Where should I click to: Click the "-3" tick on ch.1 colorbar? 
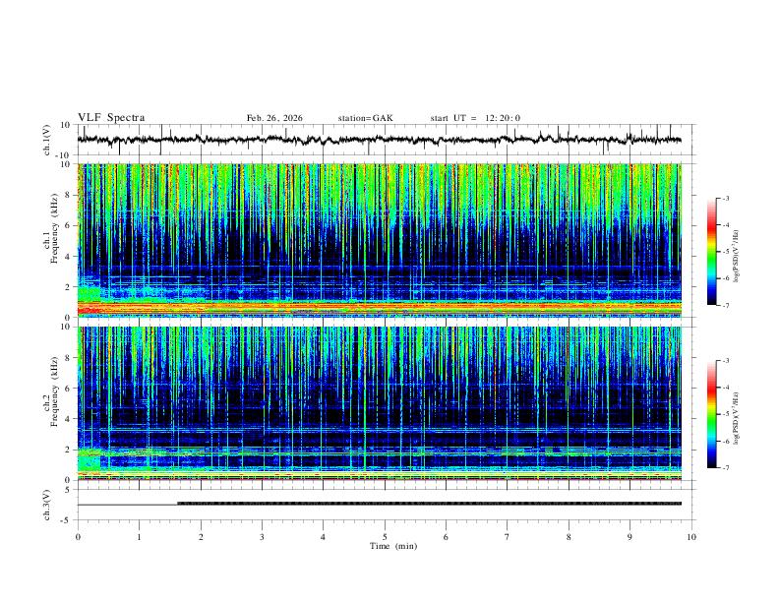point(725,198)
